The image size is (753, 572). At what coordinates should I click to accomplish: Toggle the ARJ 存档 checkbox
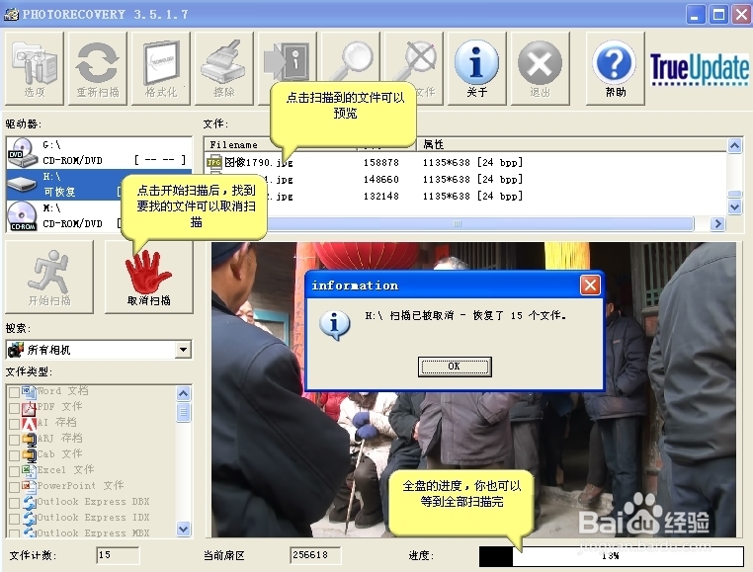tap(15, 441)
